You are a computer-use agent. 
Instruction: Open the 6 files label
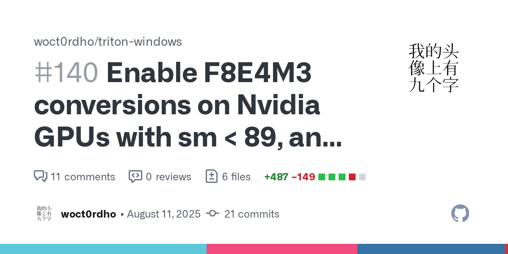pyautogui.click(x=236, y=177)
